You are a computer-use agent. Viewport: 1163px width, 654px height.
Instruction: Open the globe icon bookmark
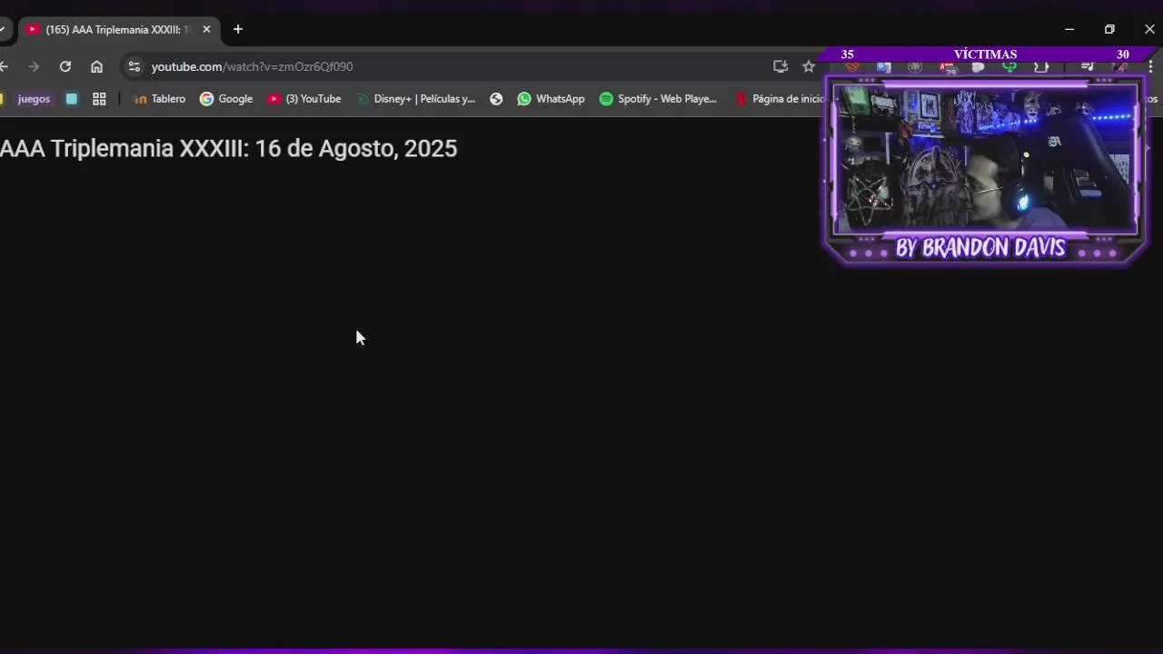point(496,99)
